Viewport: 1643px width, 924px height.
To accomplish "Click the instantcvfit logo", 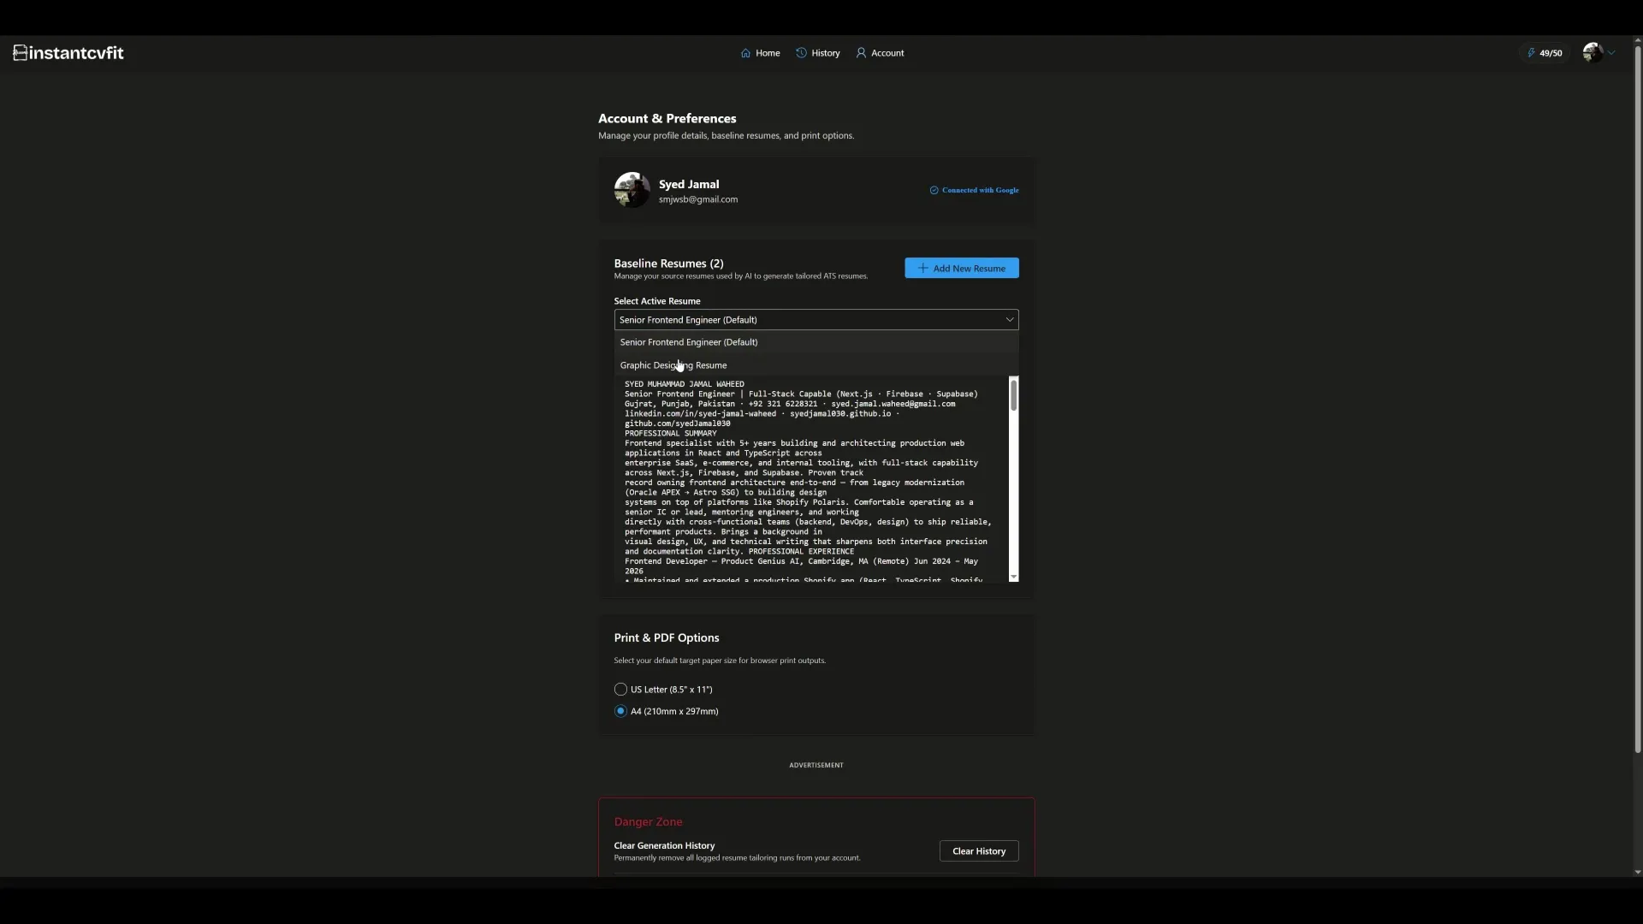I will click(68, 53).
